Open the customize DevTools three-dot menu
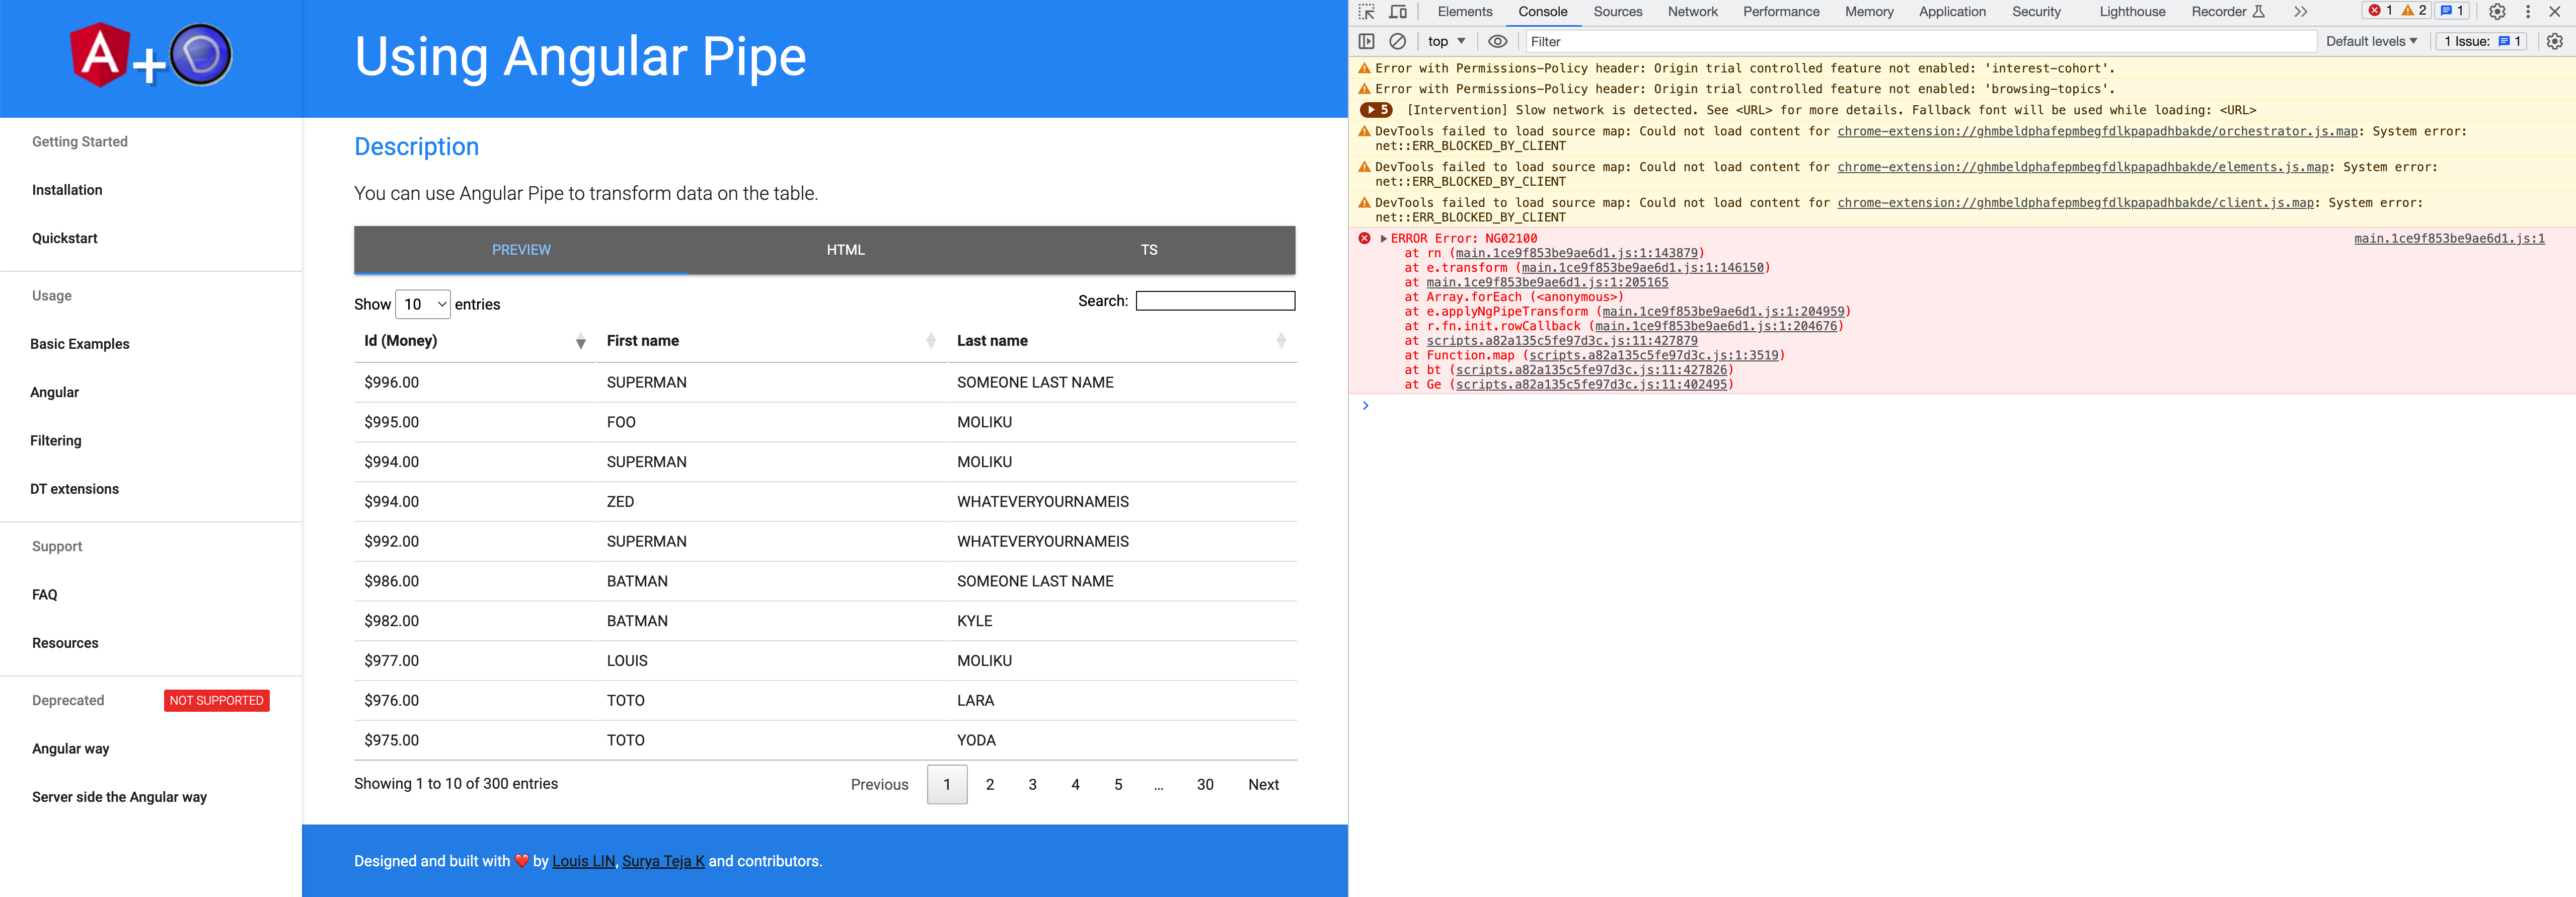Screen dimensions: 2576x897 (x=2529, y=11)
